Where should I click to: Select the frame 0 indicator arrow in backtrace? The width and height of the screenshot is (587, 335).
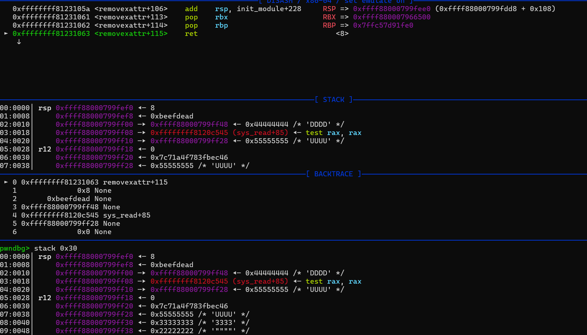6,182
